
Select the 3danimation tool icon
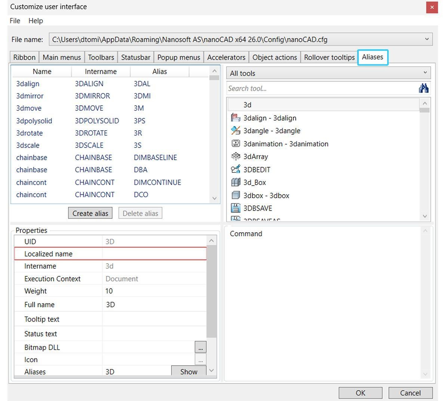pyautogui.click(x=235, y=143)
